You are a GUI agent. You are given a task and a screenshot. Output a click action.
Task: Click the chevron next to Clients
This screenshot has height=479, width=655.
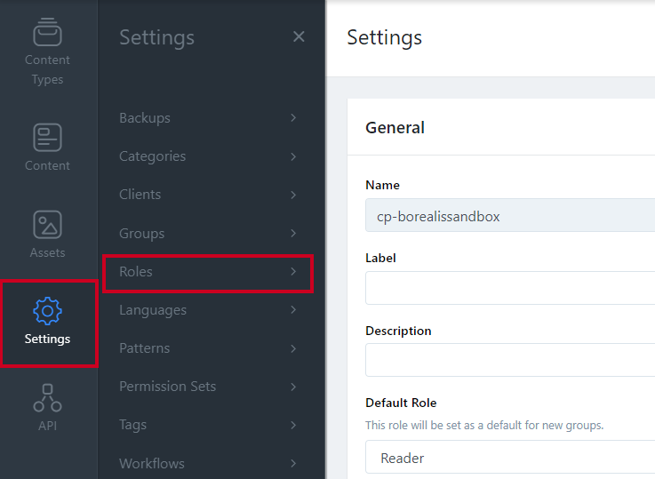293,195
